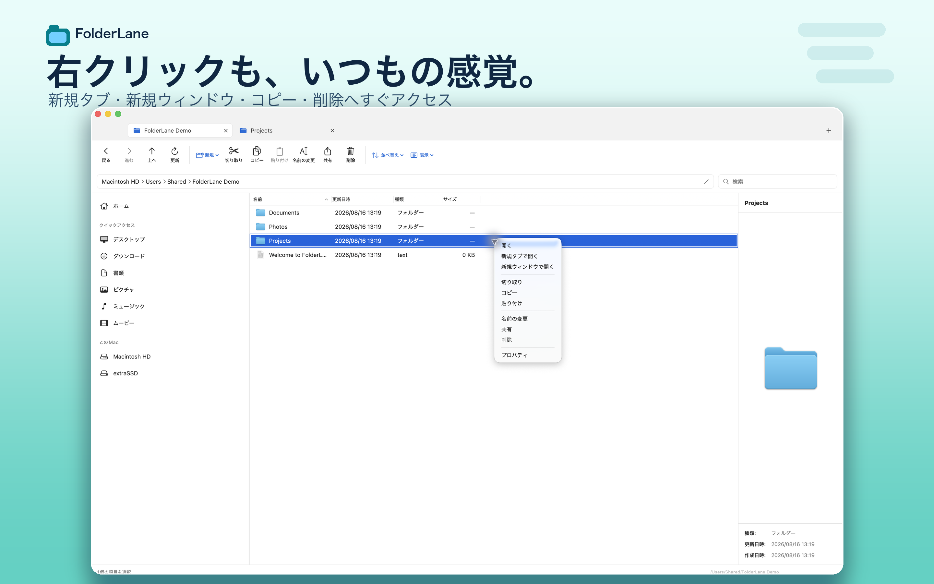934x584 pixels.
Task: Click the Back (戻る) arrow
Action: (106, 154)
